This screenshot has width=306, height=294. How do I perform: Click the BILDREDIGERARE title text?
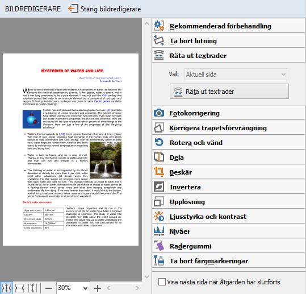pos(33,9)
